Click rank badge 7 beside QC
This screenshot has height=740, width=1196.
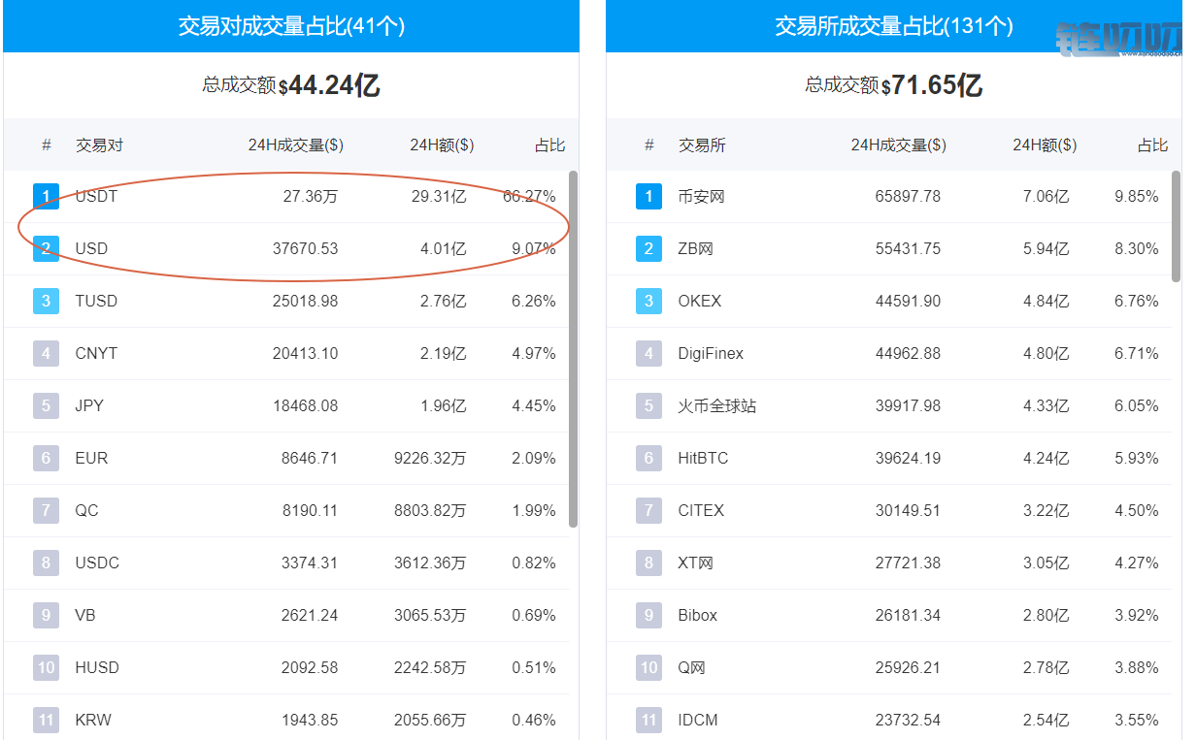(46, 510)
